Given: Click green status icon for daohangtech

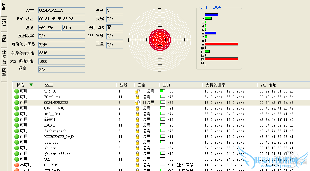Looking at the screenshot, I should (x=16, y=131).
